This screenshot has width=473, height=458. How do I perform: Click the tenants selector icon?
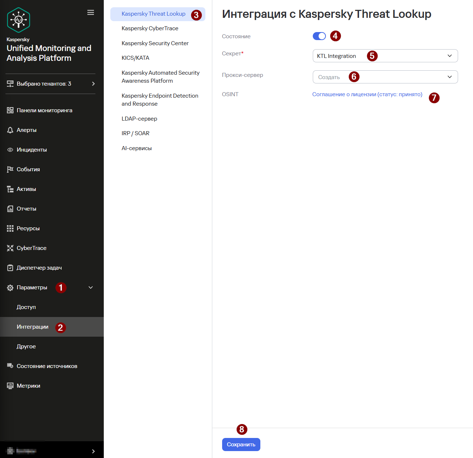point(10,84)
